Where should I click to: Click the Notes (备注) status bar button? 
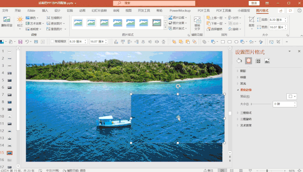click(x=208, y=171)
